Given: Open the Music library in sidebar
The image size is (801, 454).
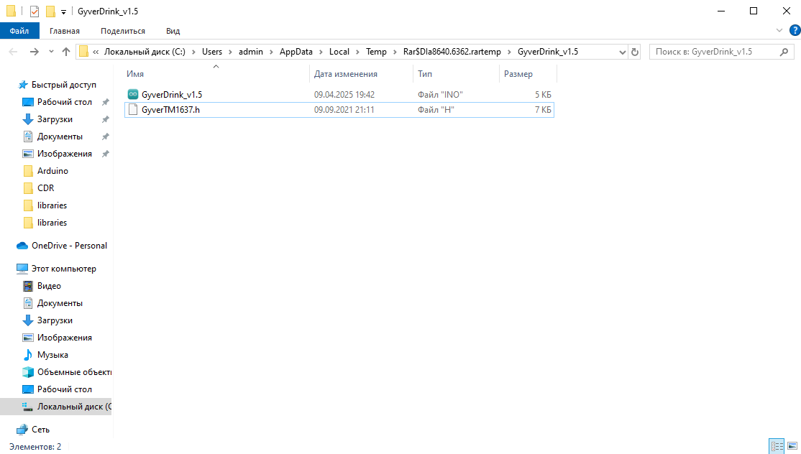Looking at the screenshot, I should click(x=52, y=355).
